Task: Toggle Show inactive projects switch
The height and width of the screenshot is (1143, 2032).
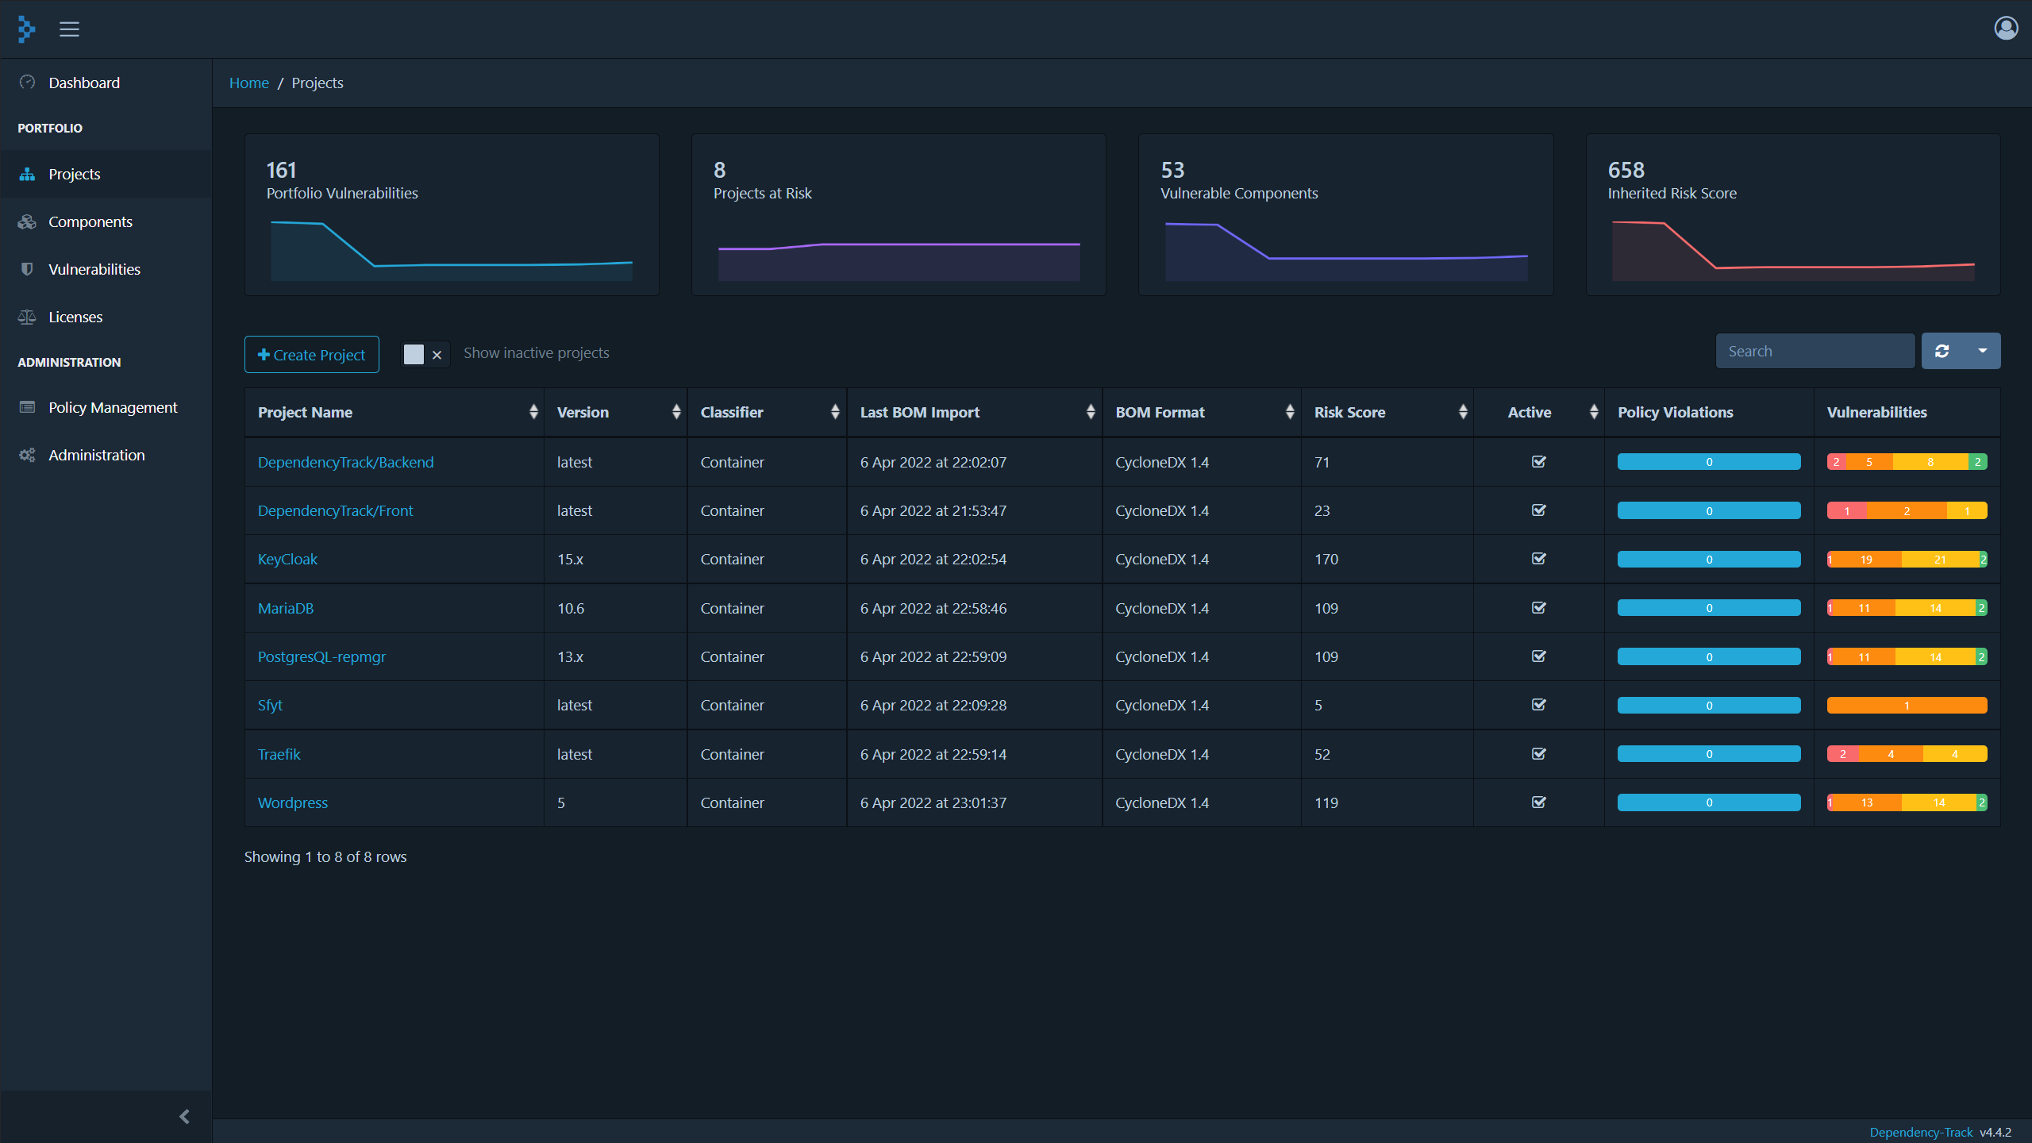Action: coord(425,354)
